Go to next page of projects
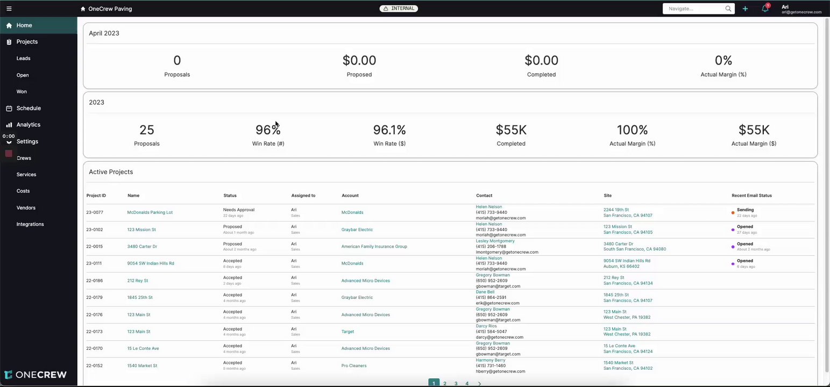 tap(479, 383)
